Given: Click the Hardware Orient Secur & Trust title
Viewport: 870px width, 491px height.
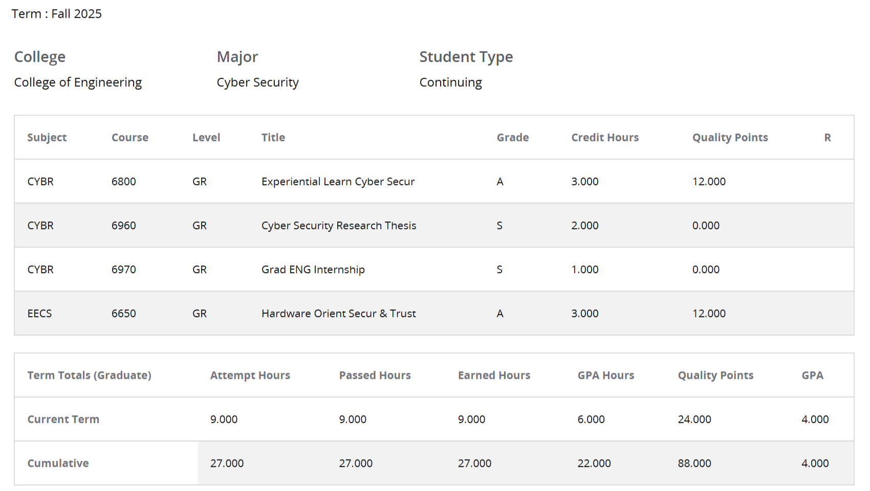Looking at the screenshot, I should pyautogui.click(x=338, y=314).
